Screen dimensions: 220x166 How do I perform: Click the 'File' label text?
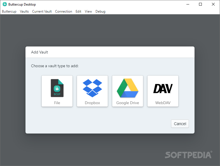pyautogui.click(x=57, y=103)
